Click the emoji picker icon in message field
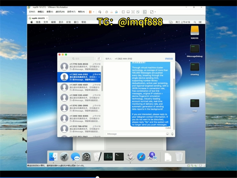Image resolution: width=237 pixels, height=178 pixels. [167, 134]
